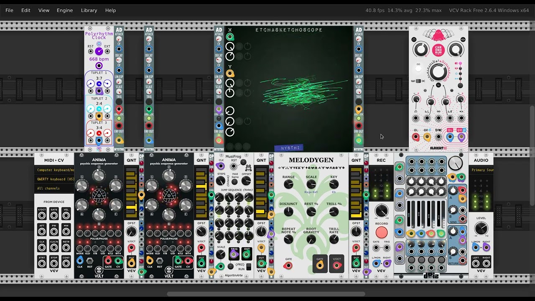Open the AUDIO module Primary Sound dropdown
Image resolution: width=535 pixels, height=301 pixels.
click(x=481, y=170)
